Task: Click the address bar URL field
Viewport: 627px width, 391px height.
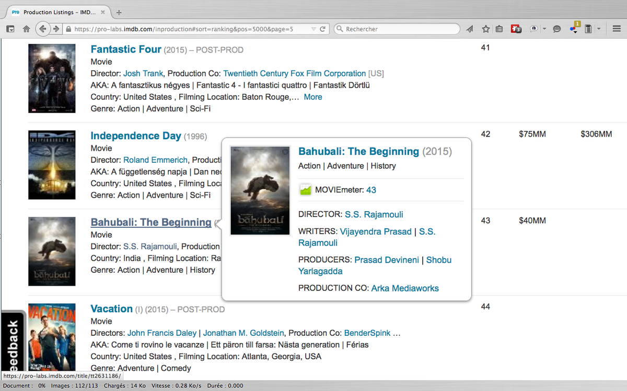Action: tap(191, 29)
